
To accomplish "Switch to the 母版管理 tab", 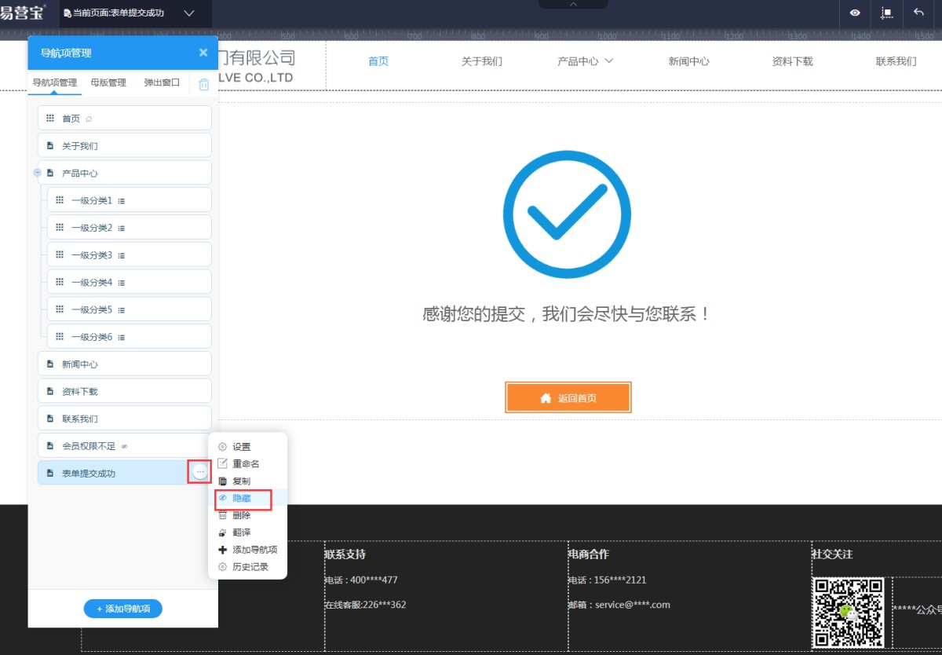I will point(108,82).
